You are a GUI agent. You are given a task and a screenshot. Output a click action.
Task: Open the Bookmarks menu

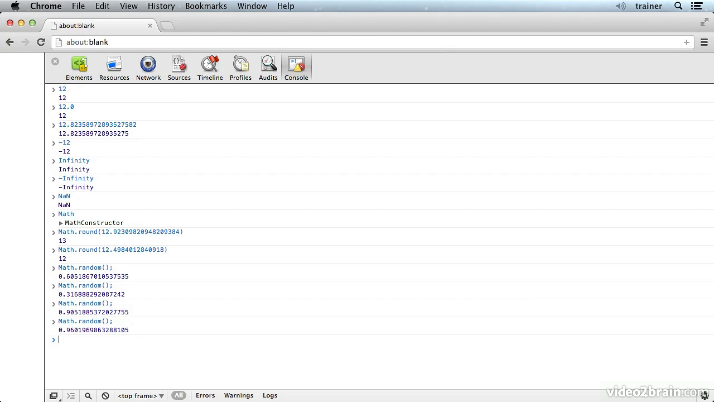coord(206,6)
